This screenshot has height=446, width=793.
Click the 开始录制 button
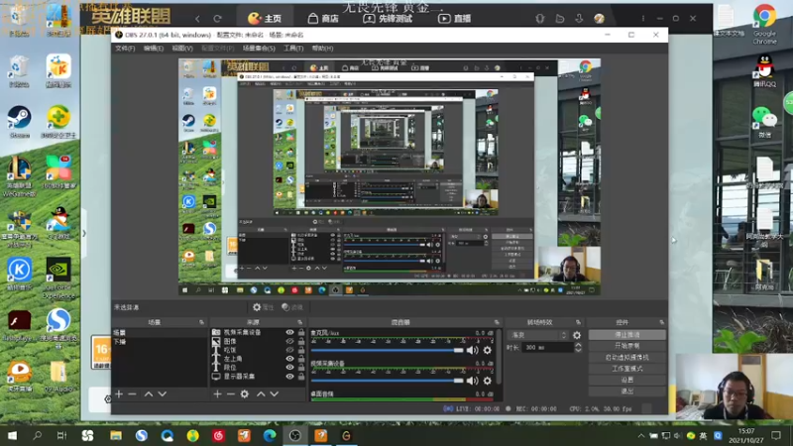coord(627,346)
